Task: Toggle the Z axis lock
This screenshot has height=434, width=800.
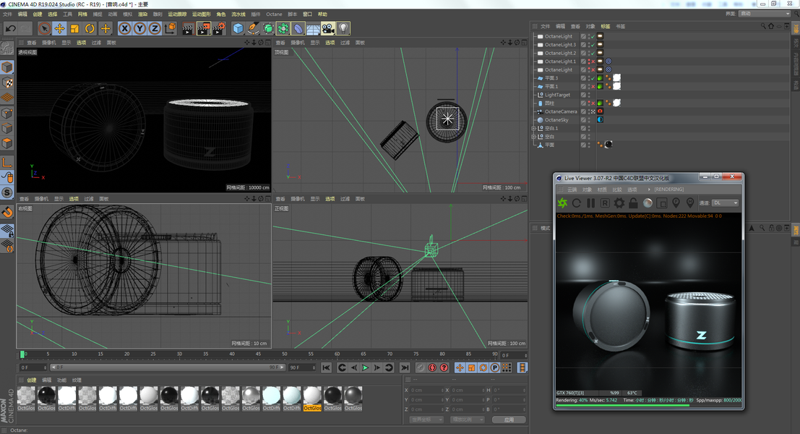Action: [x=155, y=29]
